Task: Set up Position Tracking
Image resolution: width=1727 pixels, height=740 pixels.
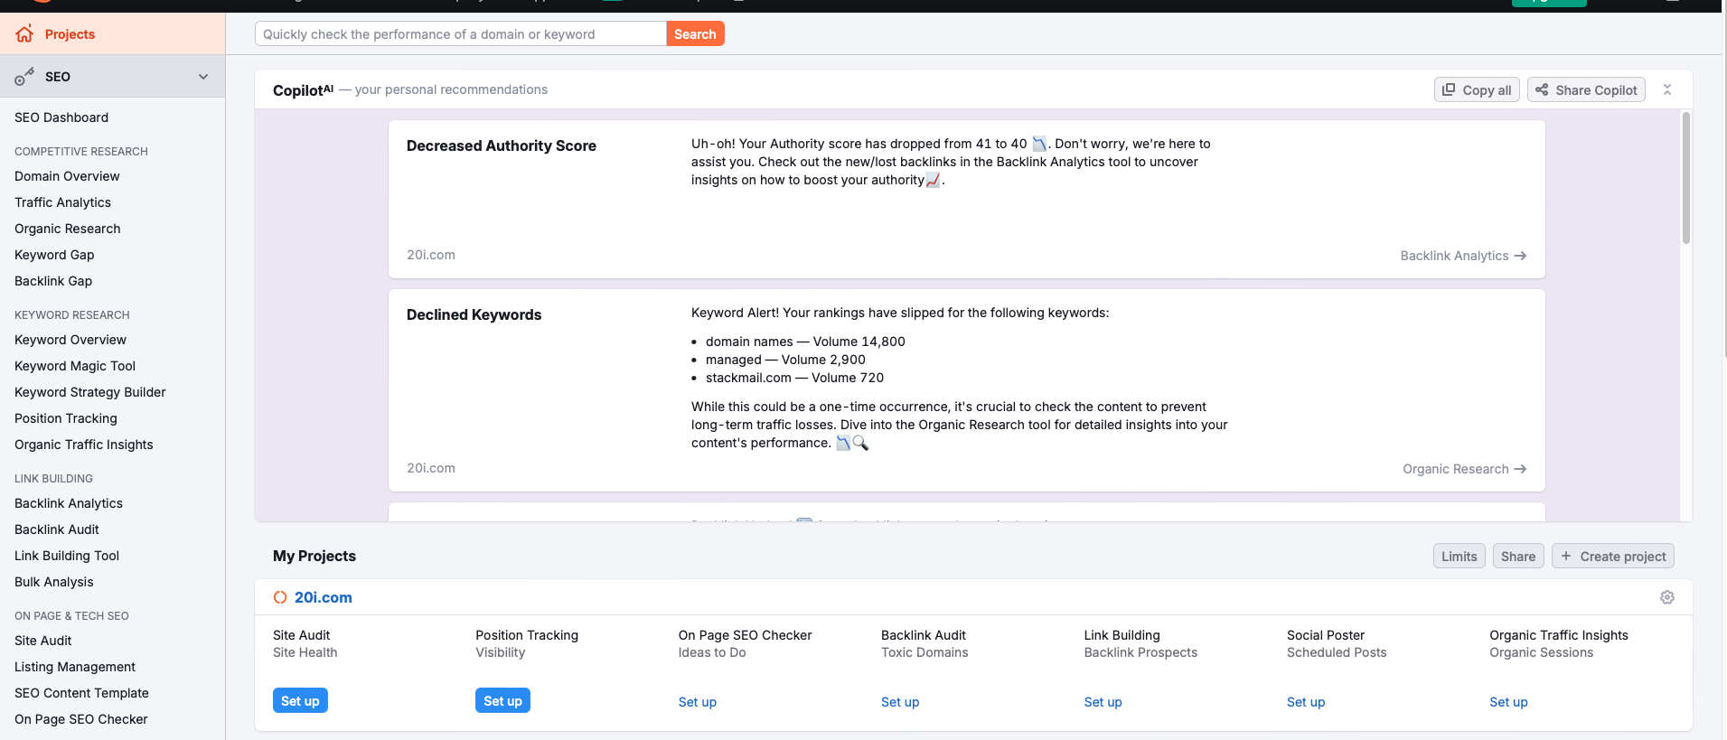Action: [x=502, y=700]
